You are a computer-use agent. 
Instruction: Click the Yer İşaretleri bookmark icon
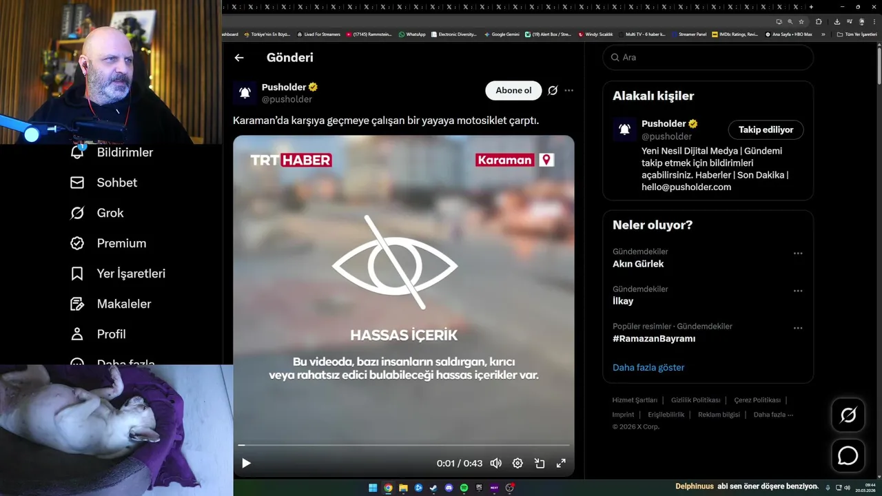pyautogui.click(x=77, y=273)
